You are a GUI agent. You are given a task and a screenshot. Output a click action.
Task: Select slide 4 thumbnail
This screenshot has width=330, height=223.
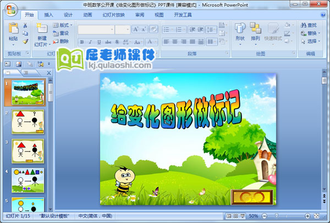[28, 180]
